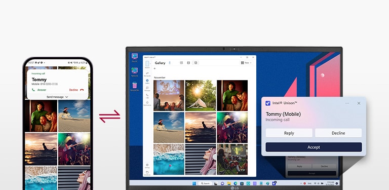Open This PC desktop icon
389x190 pixels.
point(134,58)
